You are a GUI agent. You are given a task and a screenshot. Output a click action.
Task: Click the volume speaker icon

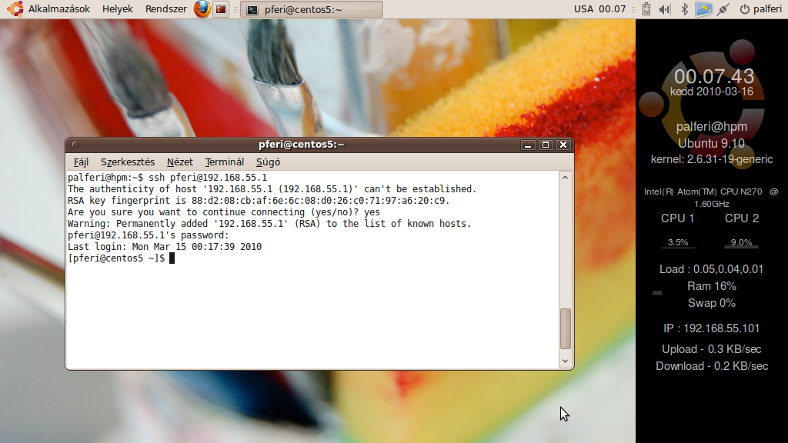(x=664, y=9)
